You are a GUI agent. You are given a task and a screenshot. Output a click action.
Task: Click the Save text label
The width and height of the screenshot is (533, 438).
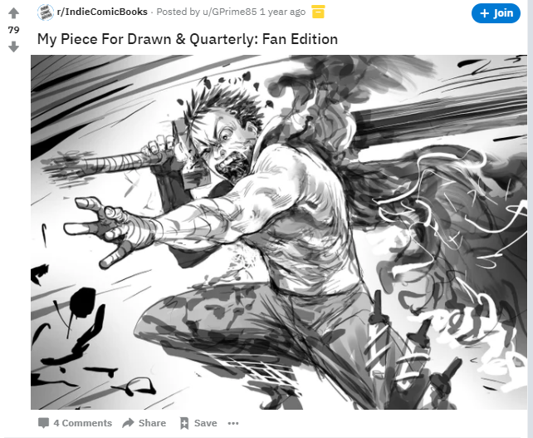coord(206,423)
